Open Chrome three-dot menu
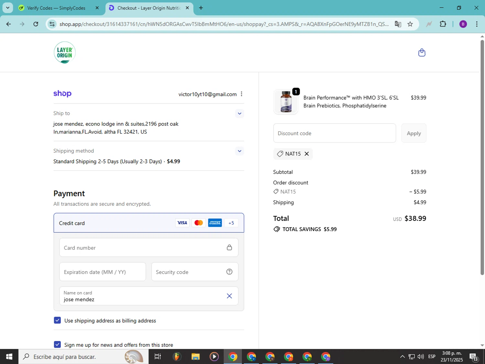This screenshot has height=364, width=485. pos(477,24)
